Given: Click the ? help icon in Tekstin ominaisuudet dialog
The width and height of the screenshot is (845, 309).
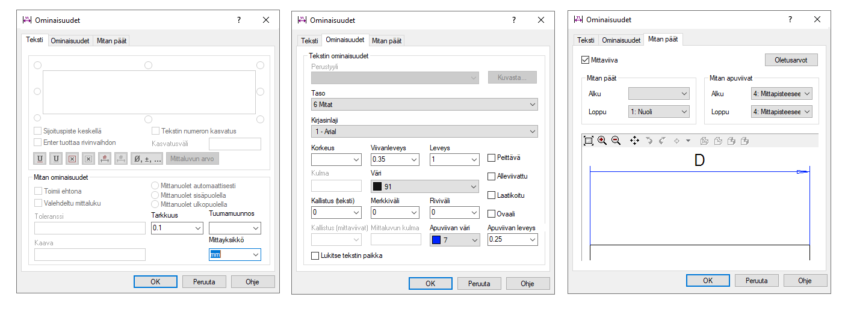Looking at the screenshot, I should [514, 20].
